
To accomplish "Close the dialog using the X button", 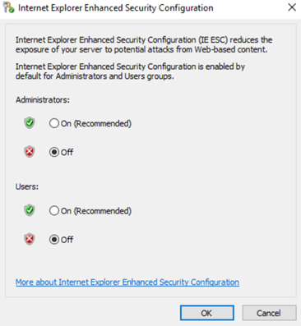I will tap(292, 7).
